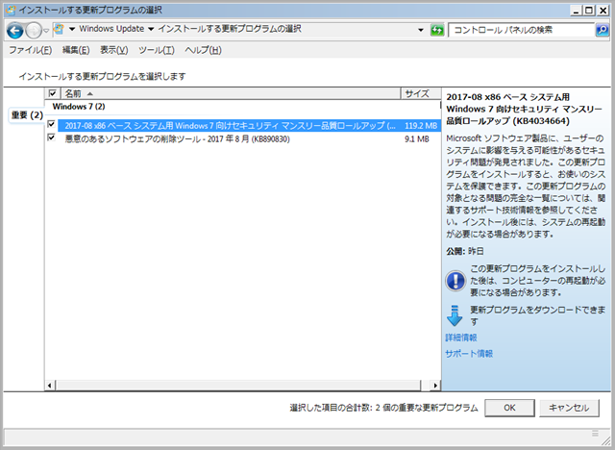
Task: Click the forward navigation arrow
Action: 34,30
